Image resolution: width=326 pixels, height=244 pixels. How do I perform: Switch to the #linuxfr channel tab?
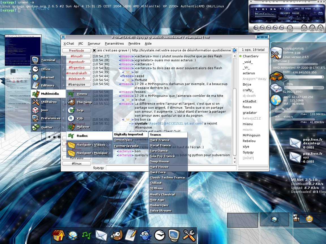[x=76, y=56]
